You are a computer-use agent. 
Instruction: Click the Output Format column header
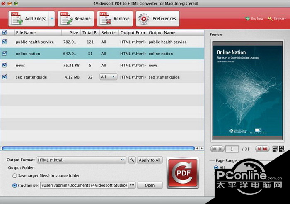point(133,33)
